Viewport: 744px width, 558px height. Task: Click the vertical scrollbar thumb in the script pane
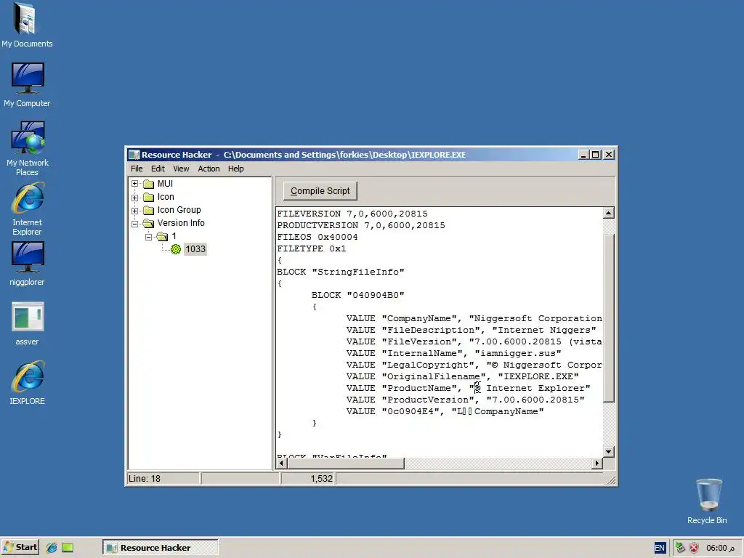coord(609,318)
